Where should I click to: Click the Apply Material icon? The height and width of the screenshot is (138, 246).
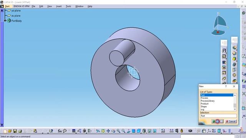point(204,131)
